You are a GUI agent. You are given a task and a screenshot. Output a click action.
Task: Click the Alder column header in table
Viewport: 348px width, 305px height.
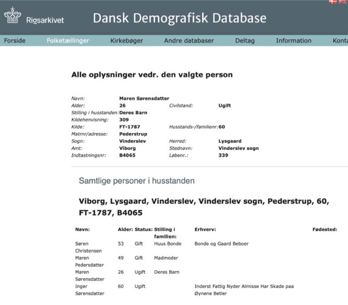click(x=125, y=229)
